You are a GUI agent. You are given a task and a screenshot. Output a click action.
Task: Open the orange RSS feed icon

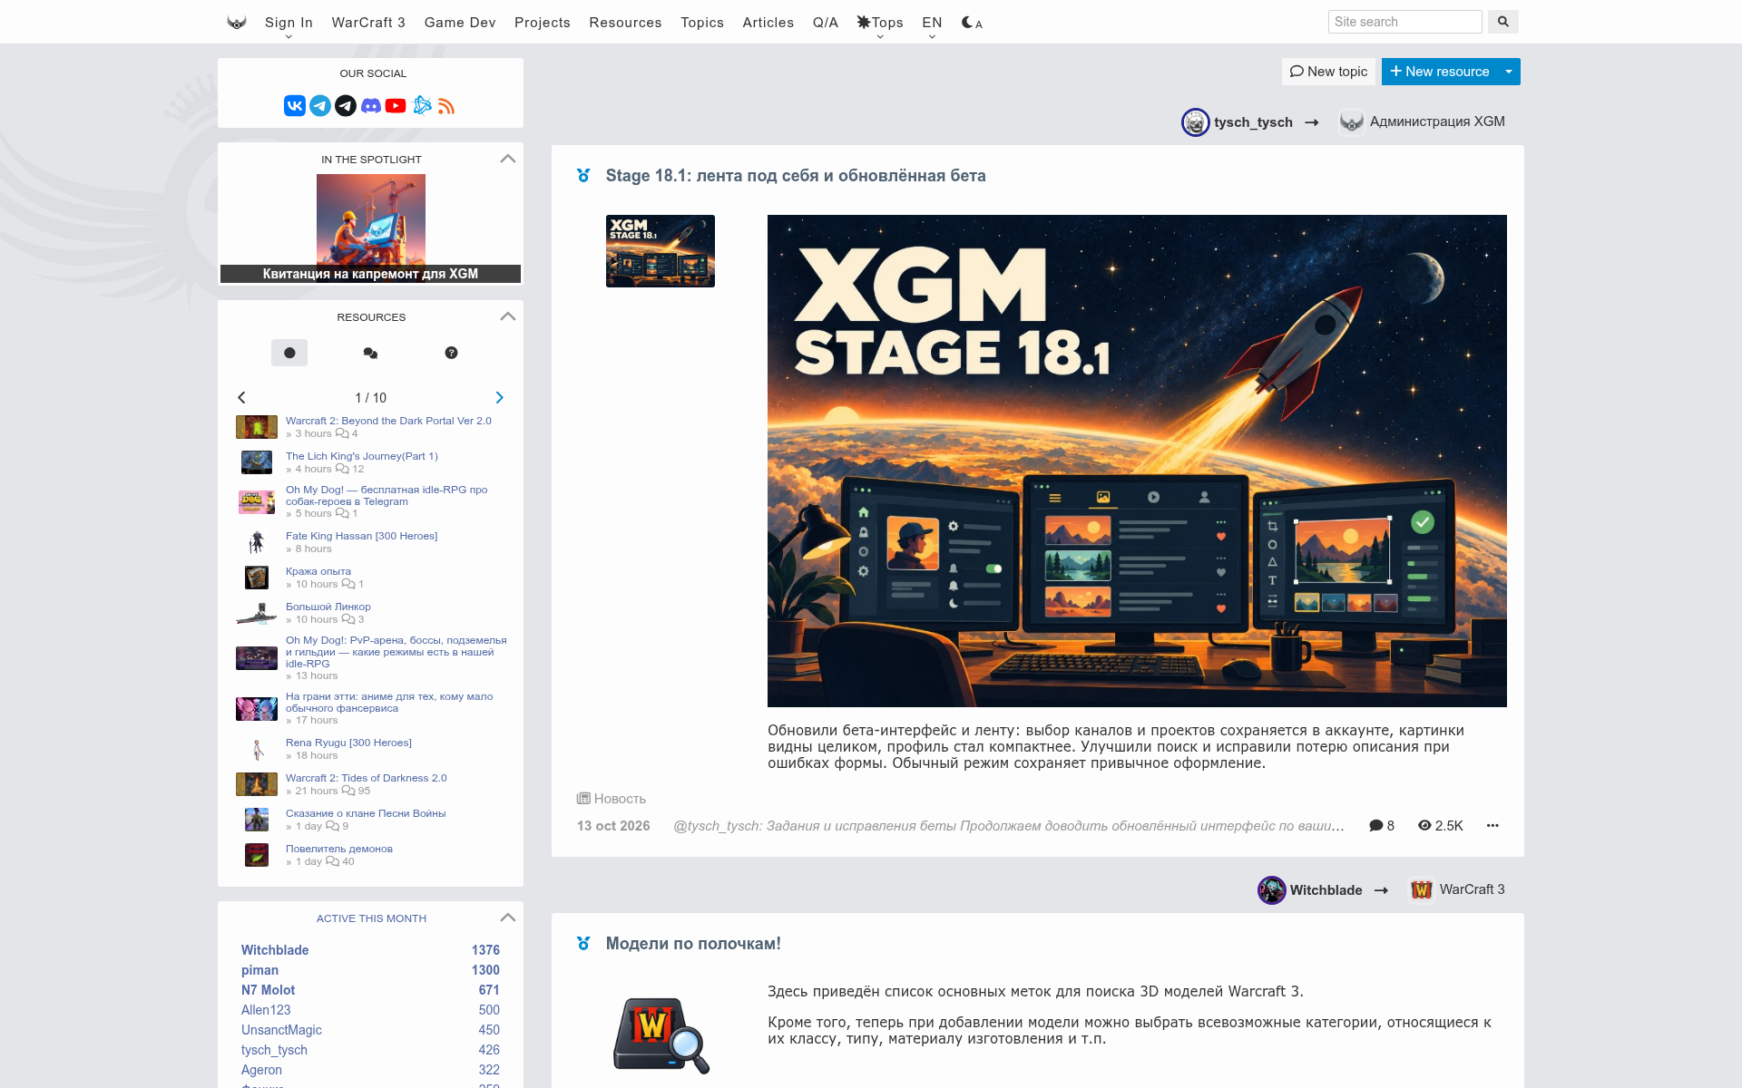[446, 106]
